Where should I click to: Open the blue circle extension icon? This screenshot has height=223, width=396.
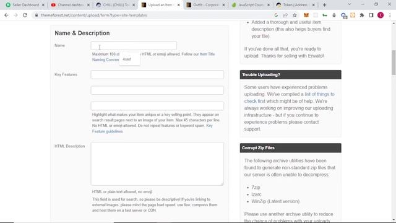pyautogui.click(x=343, y=15)
